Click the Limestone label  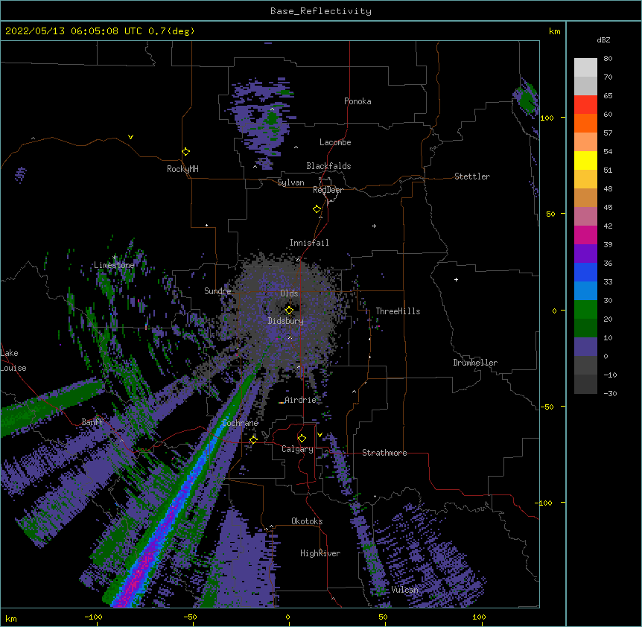[114, 265]
